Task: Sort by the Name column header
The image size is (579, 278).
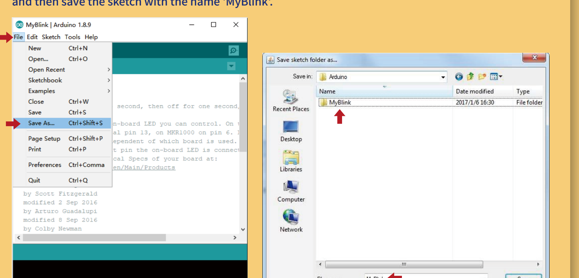Action: click(384, 91)
